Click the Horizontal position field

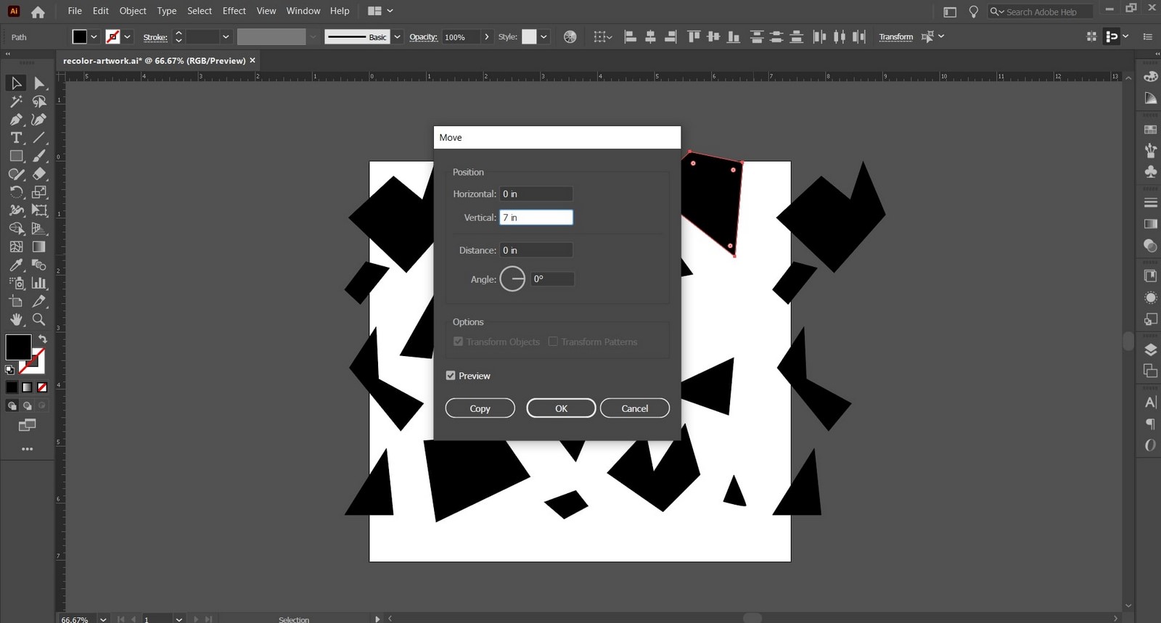point(536,194)
